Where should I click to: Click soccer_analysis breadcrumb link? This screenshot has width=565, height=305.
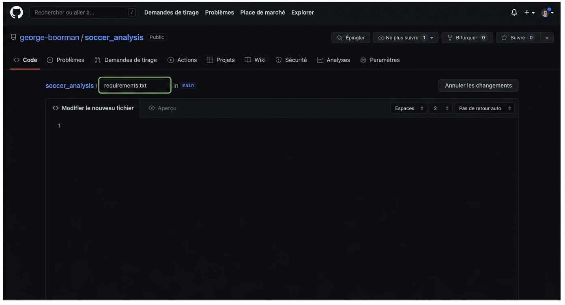[x=70, y=86]
